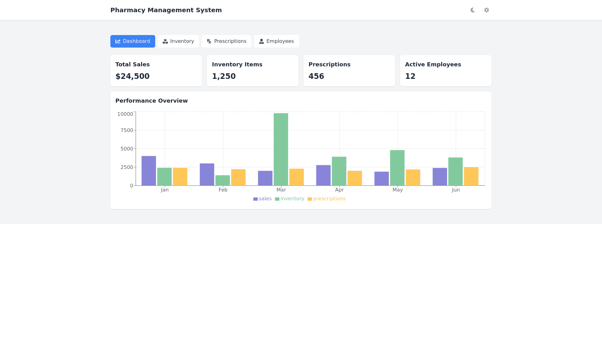Screen dimensions: 602x338
Task: Click the Inventory Items card
Action: coord(252,71)
